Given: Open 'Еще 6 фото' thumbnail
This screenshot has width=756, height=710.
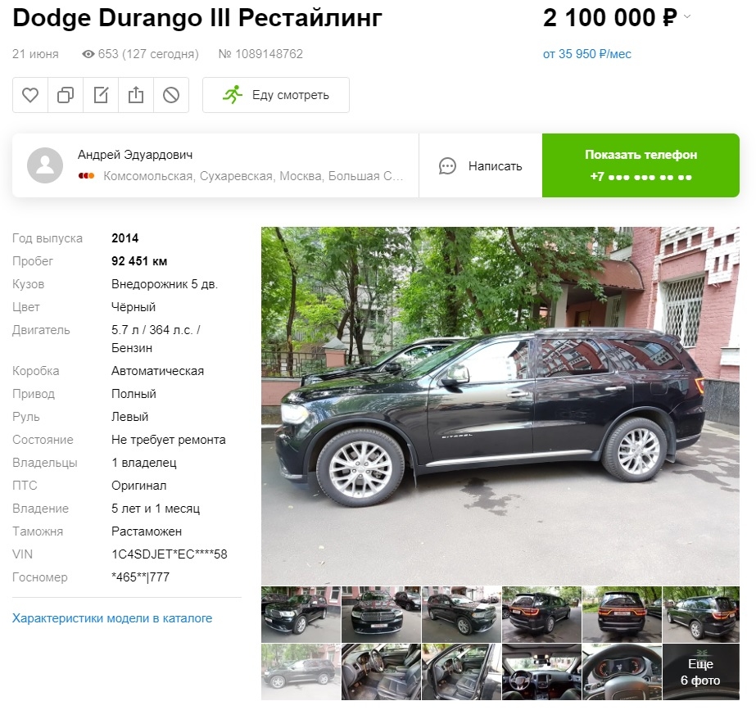Looking at the screenshot, I should pyautogui.click(x=700, y=672).
